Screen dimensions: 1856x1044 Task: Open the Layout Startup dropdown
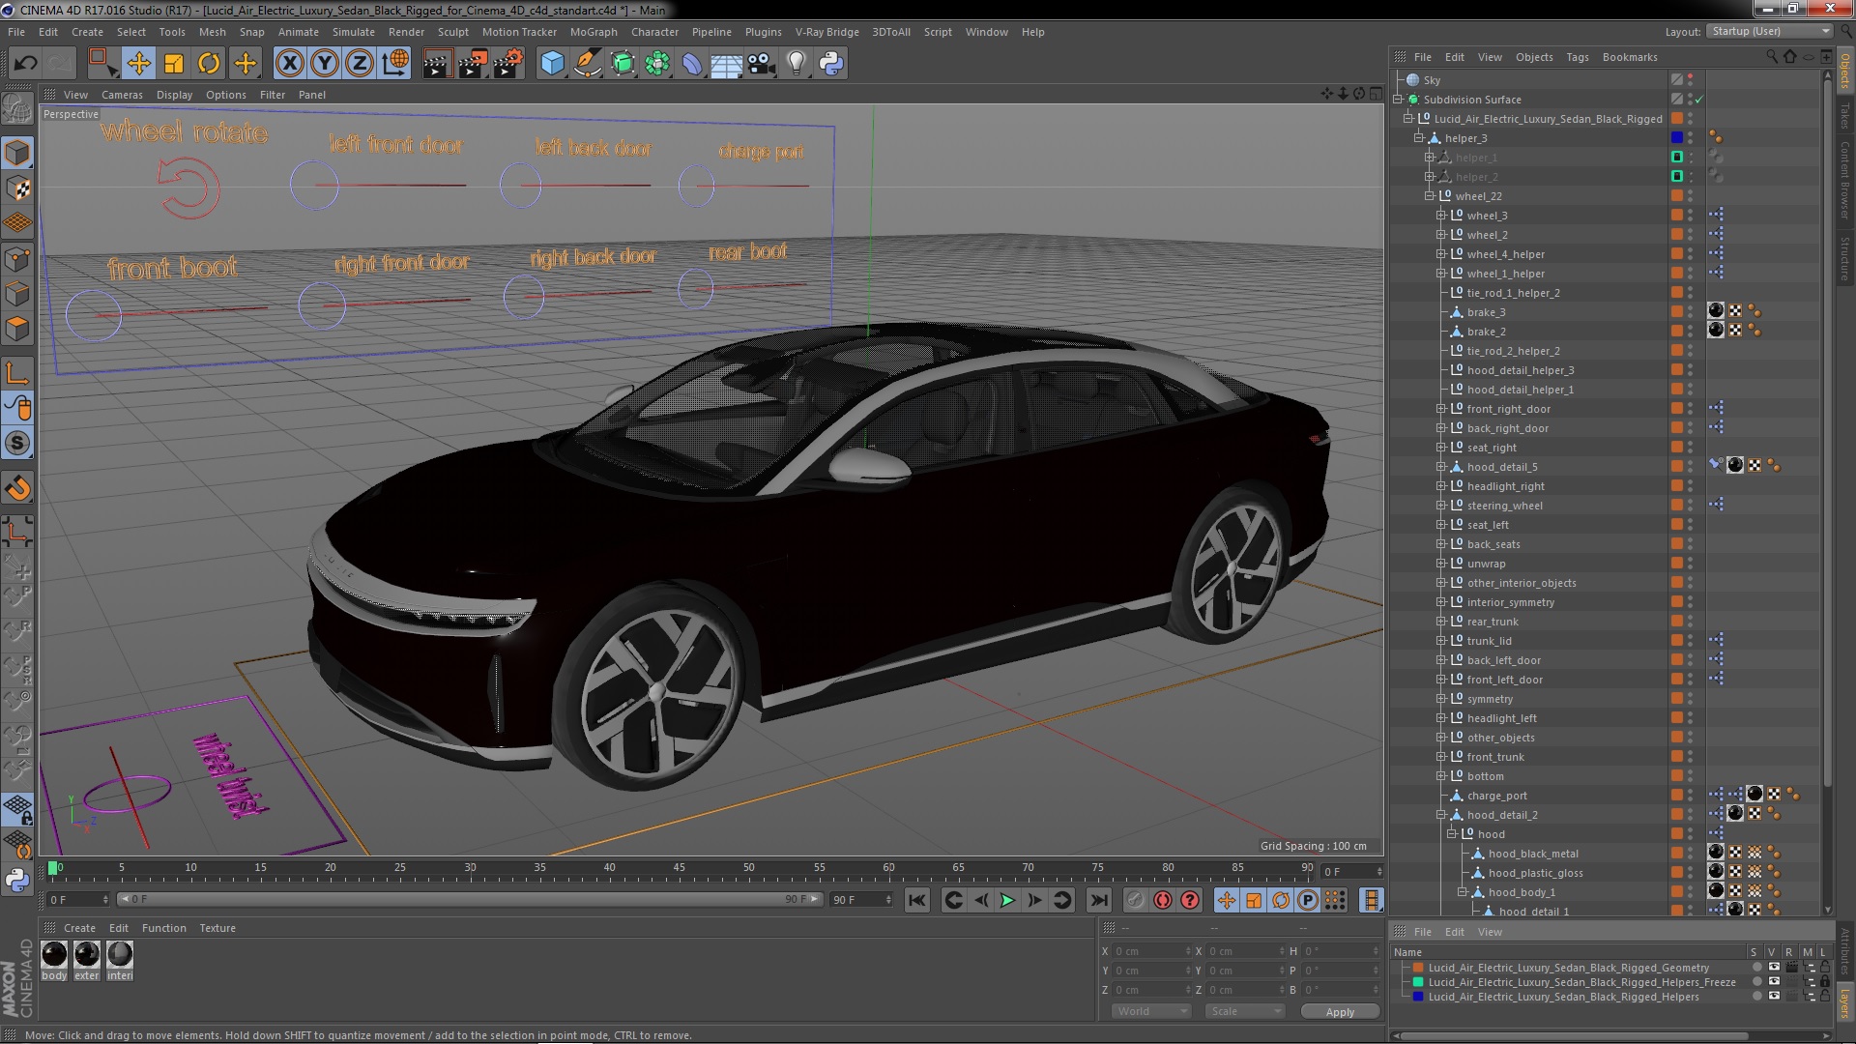click(x=1769, y=31)
